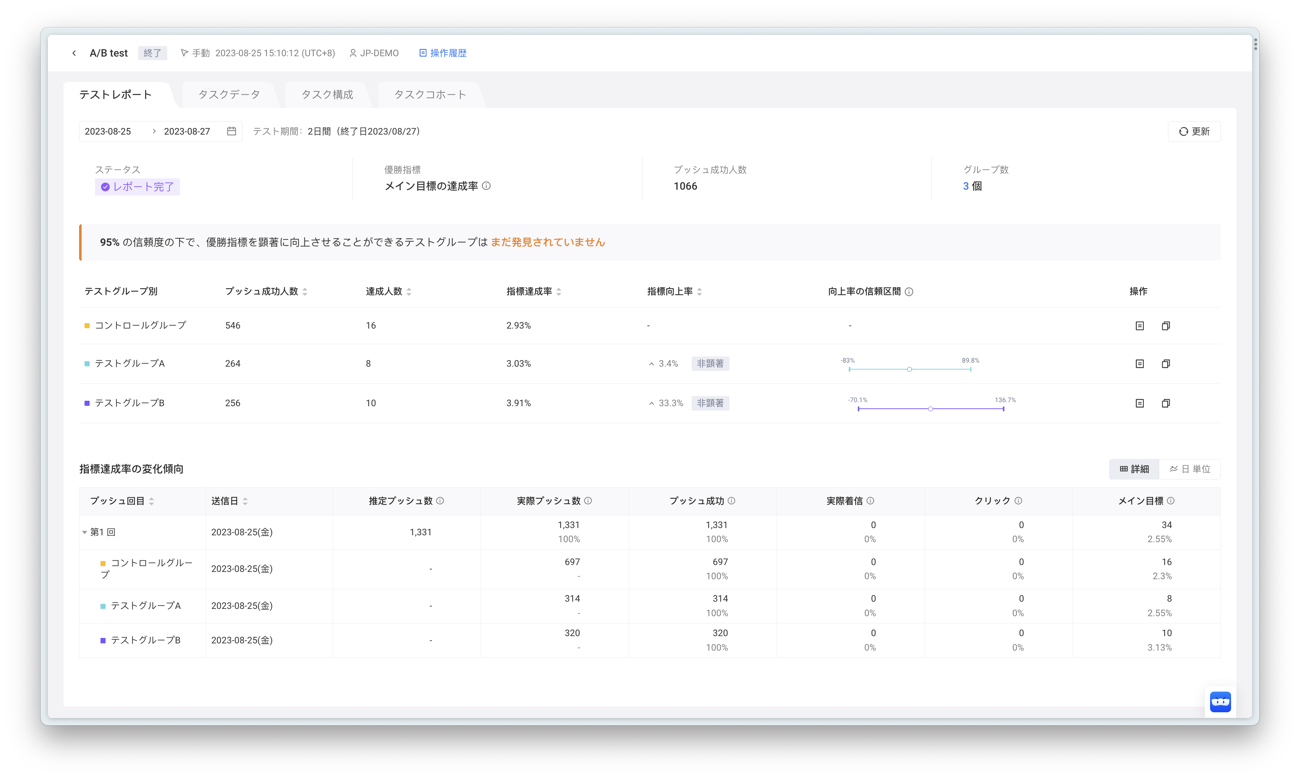The height and width of the screenshot is (779, 1300).
Task: Click info icon next to 実際プッシュ数
Action: pyautogui.click(x=588, y=501)
